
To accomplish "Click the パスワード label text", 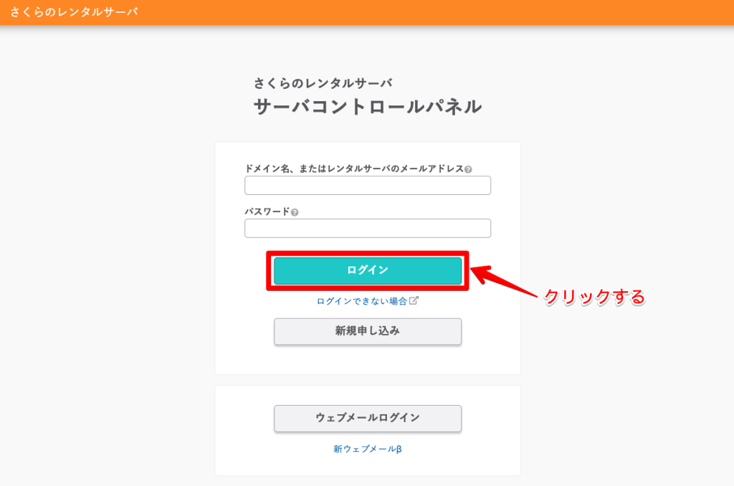I will 267,211.
